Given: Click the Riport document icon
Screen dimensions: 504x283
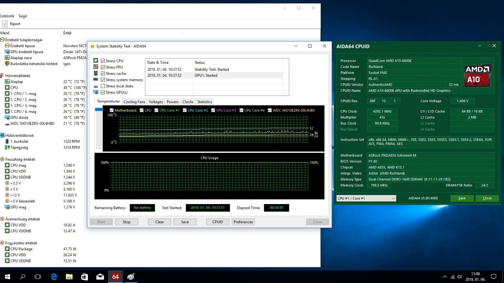Looking at the screenshot, I should pos(5,24).
